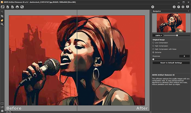
Task: Select the Zoom magnifier tool
Action: click(x=2, y=24)
